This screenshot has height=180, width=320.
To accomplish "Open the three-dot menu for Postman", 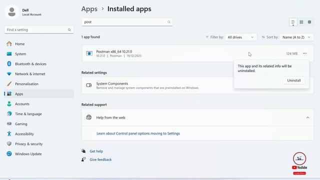I will click(x=304, y=53).
